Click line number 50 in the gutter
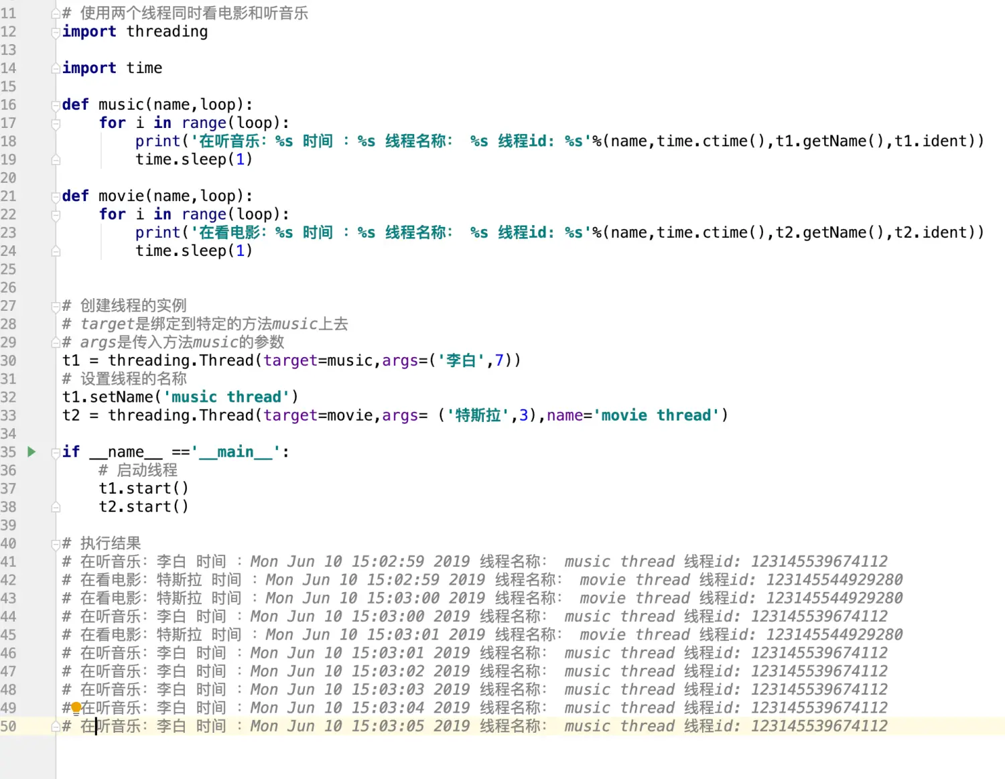1005x779 pixels. point(8,726)
